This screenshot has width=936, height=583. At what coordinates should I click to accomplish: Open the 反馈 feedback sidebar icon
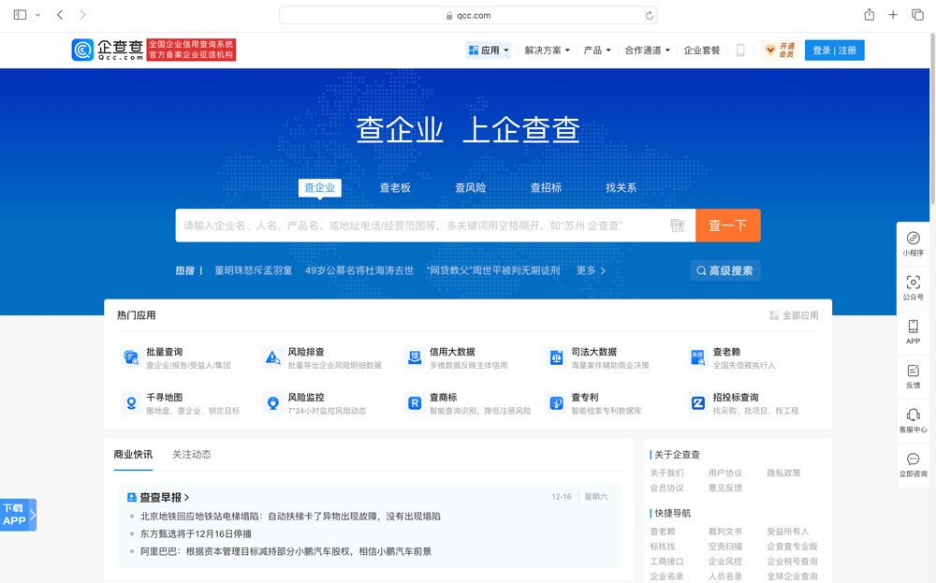(x=913, y=372)
